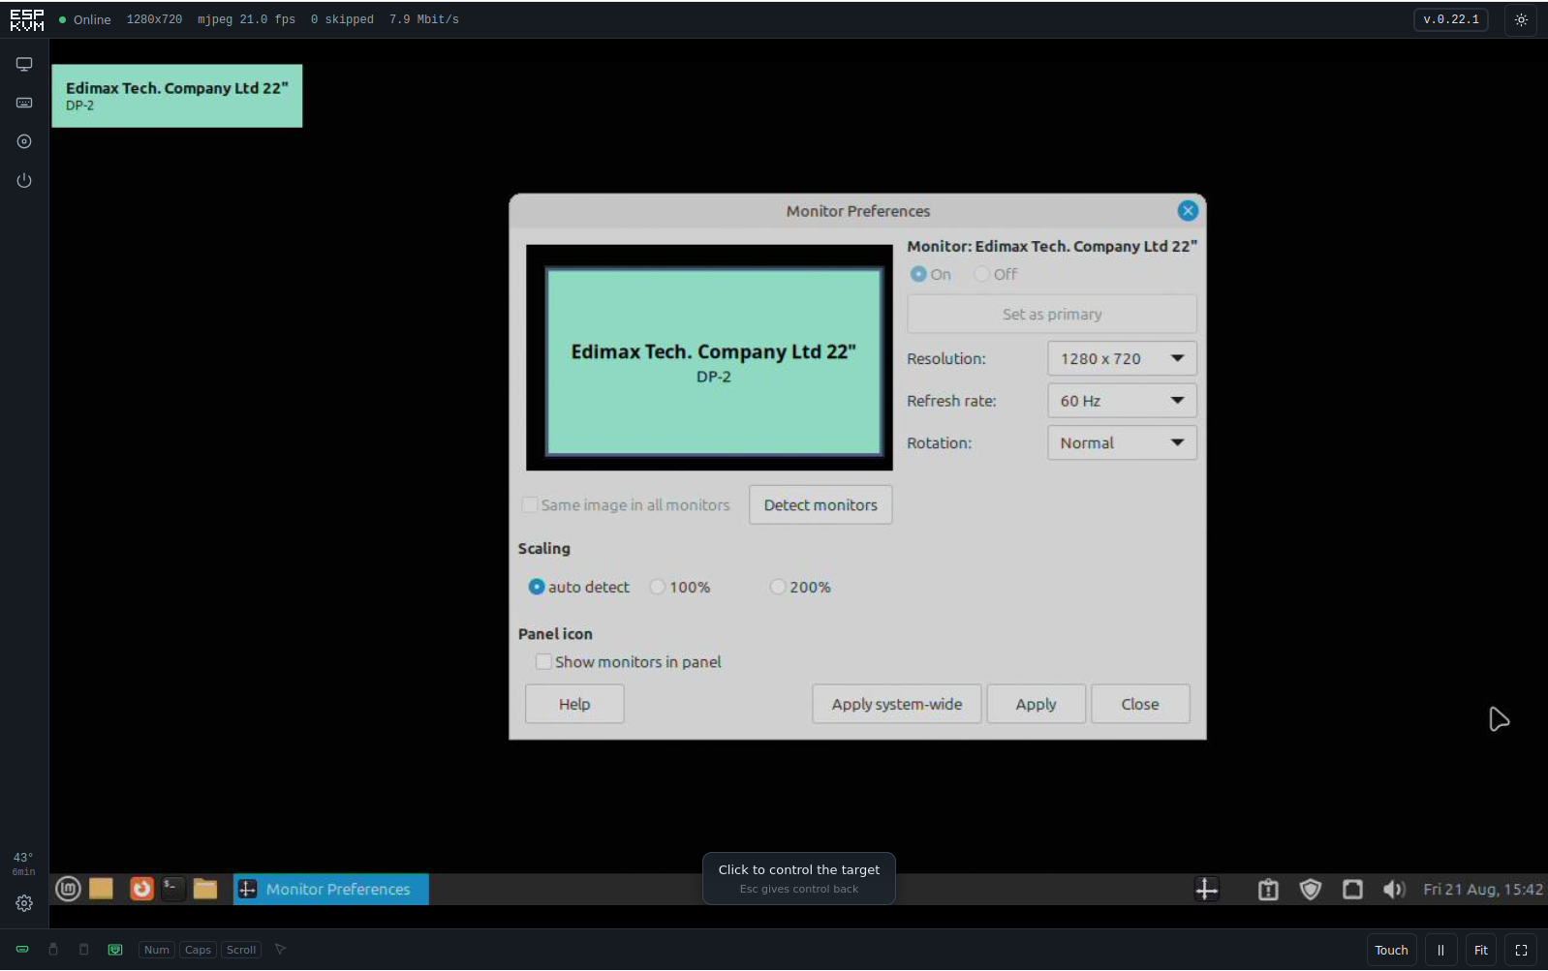Open the volume speaker tray icon
This screenshot has width=1548, height=971.
[x=1394, y=889]
